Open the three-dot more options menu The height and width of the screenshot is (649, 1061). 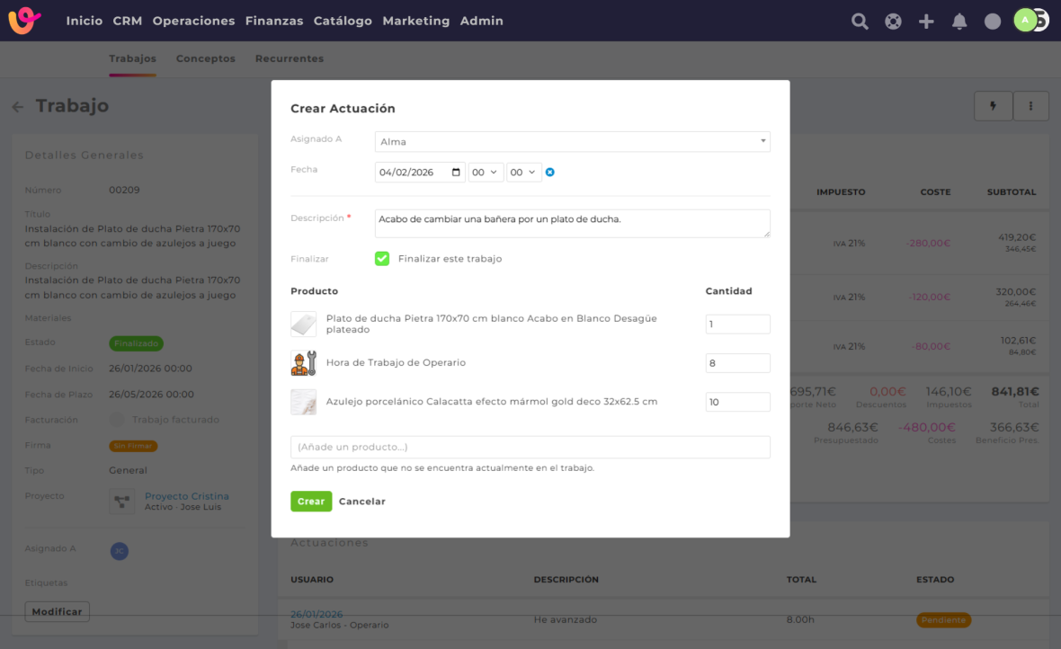(1030, 106)
